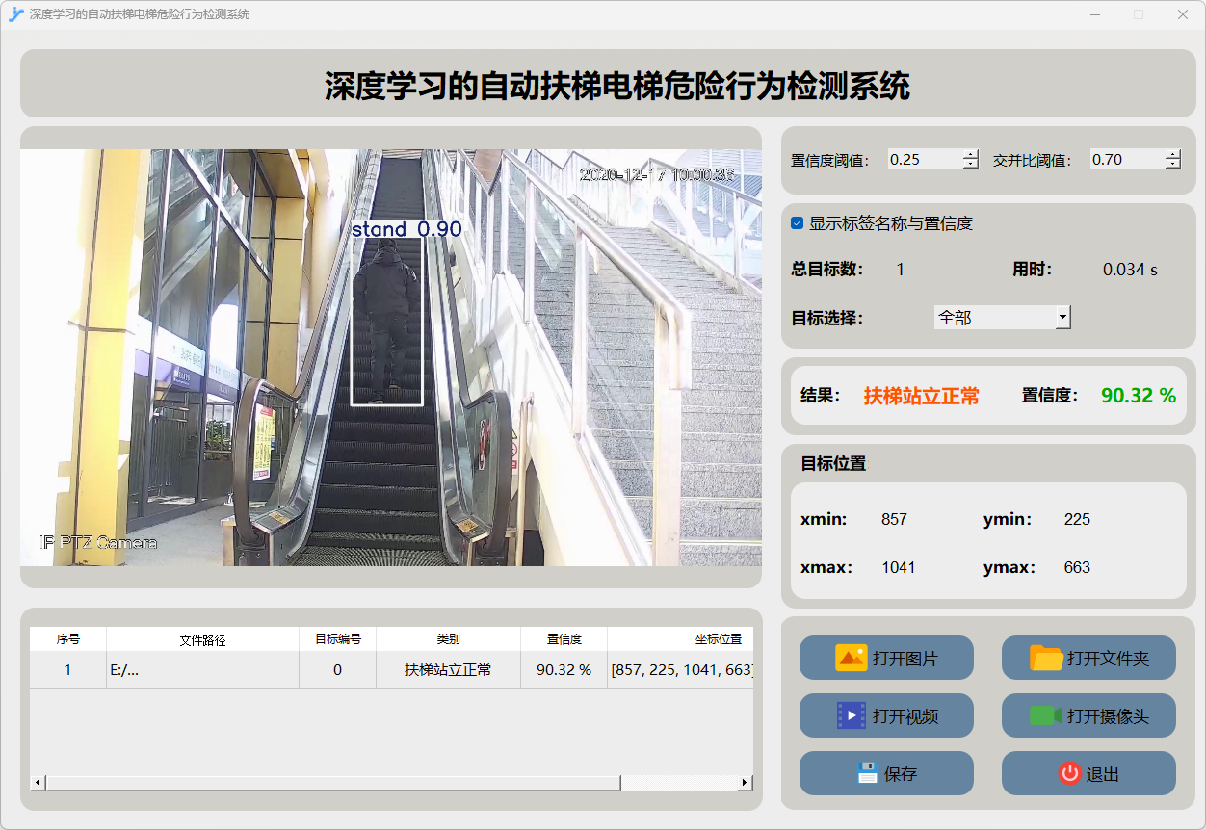Click the detected person in escalator image
The width and height of the screenshot is (1206, 830).
coord(386,323)
